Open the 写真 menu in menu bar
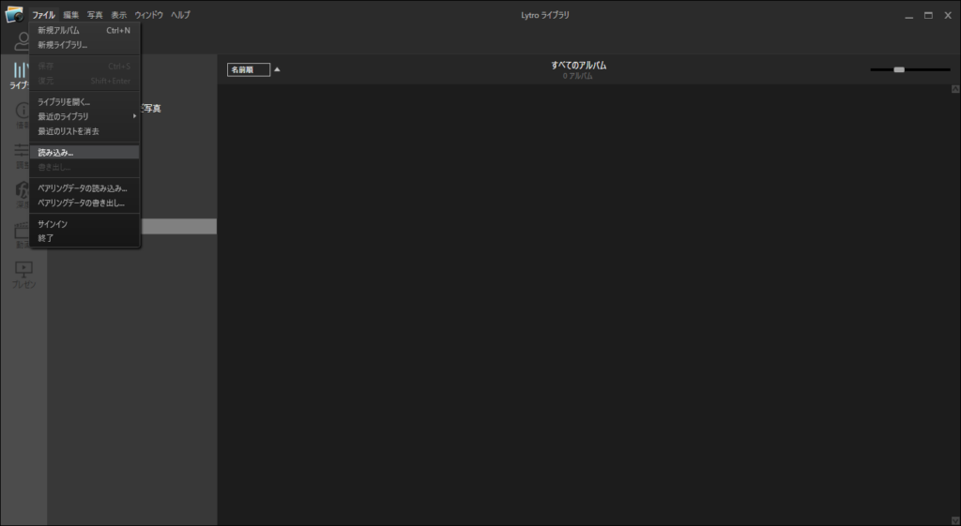The image size is (961, 526). 95,15
